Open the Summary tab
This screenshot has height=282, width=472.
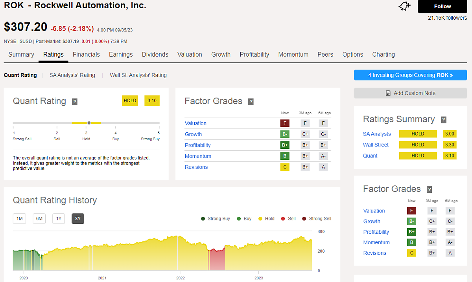pos(21,55)
